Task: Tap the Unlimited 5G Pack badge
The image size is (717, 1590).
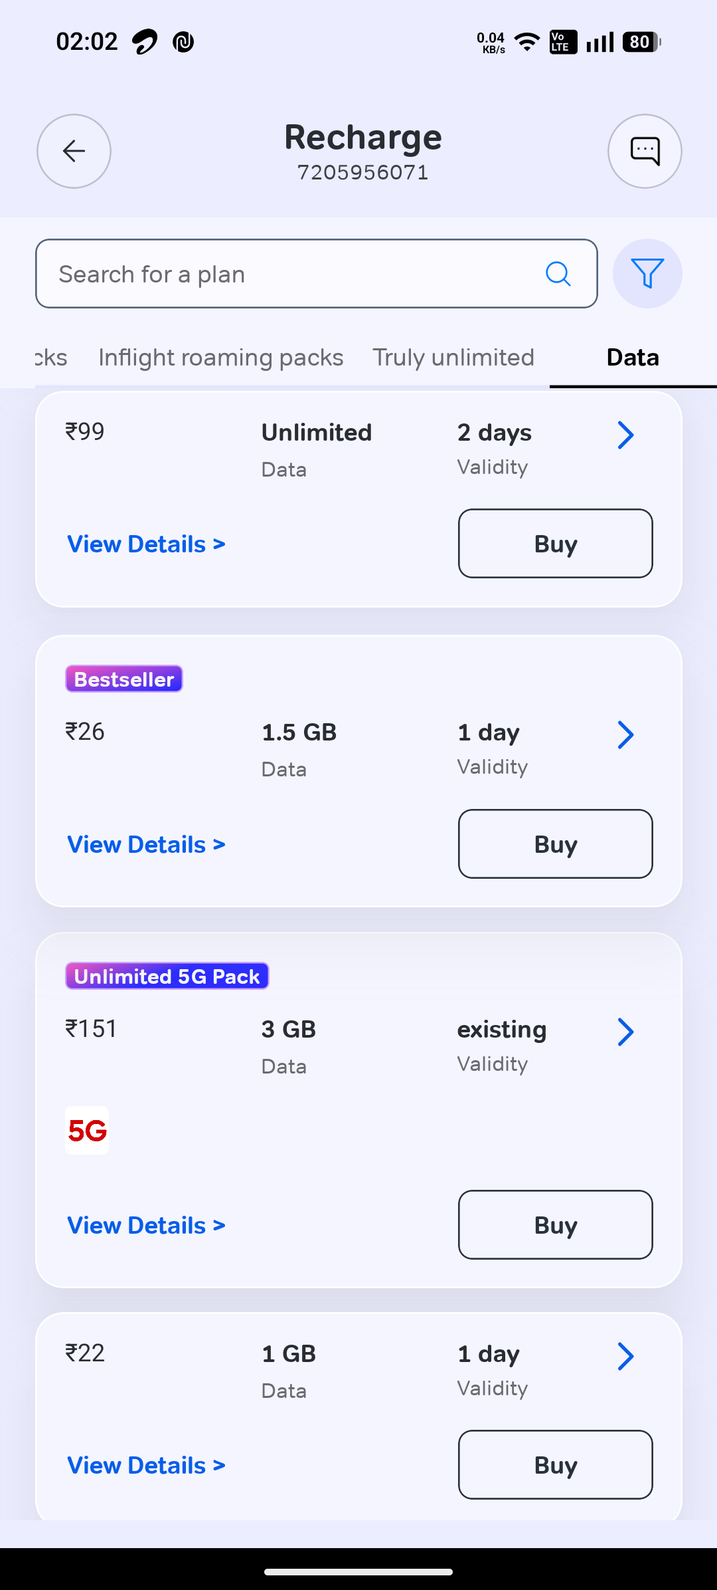Action: point(167,976)
